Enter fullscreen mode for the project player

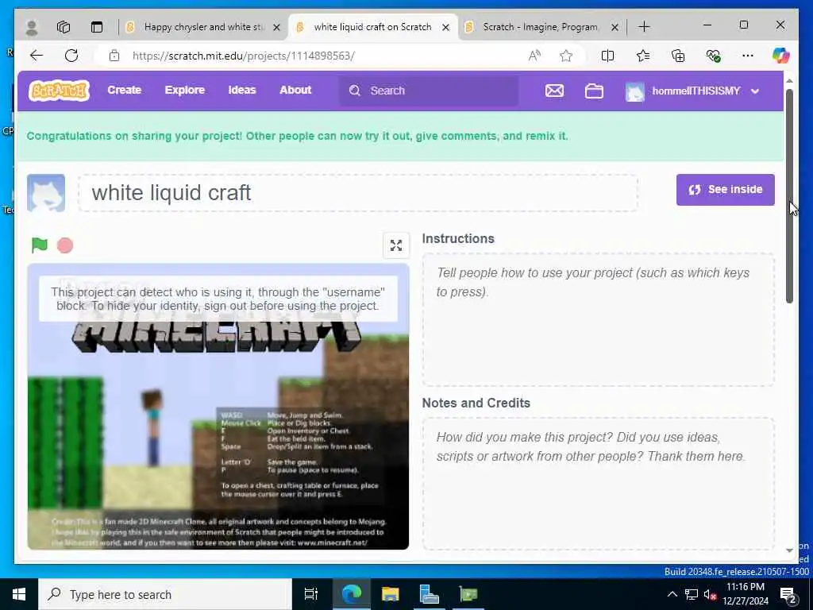396,245
